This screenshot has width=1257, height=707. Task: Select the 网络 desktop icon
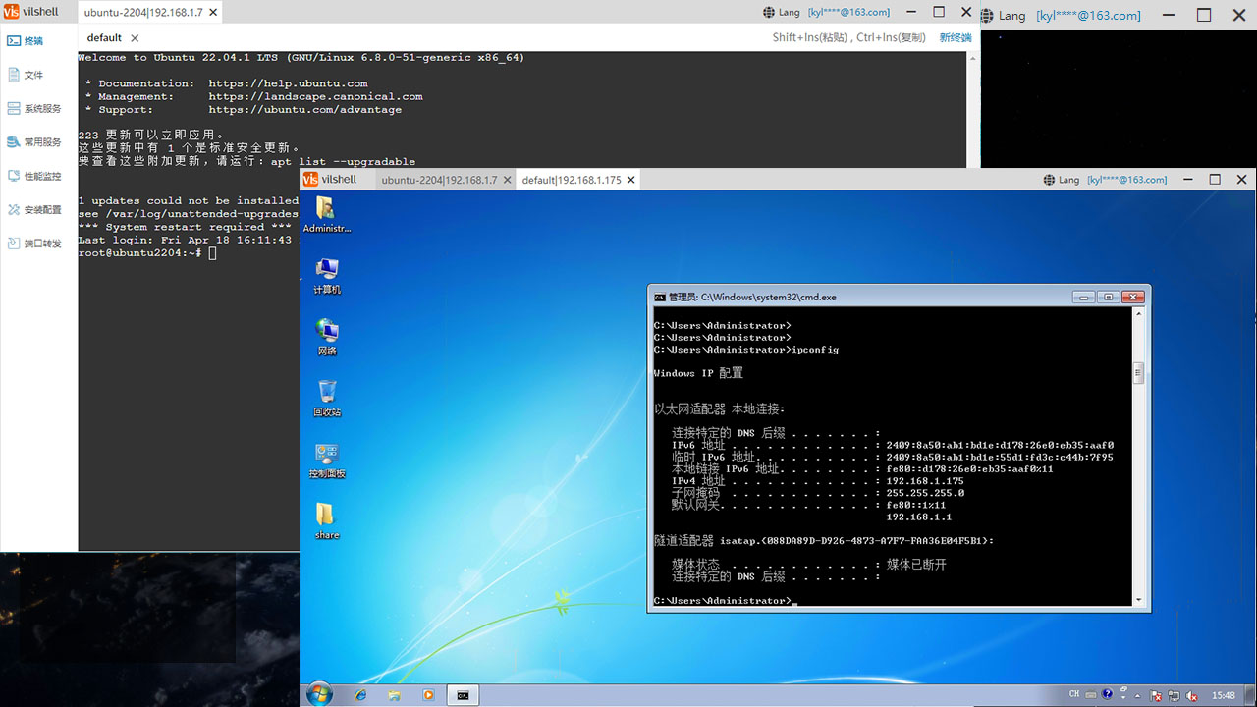[326, 337]
